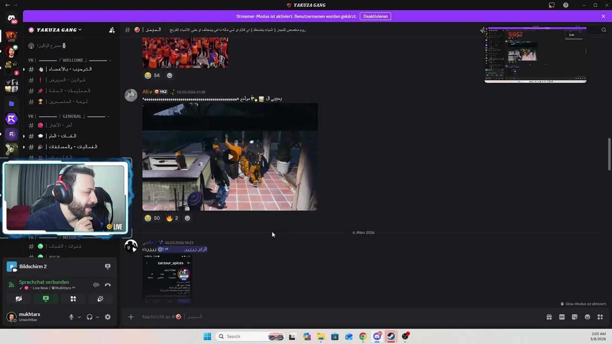Toggle the green screen-share button
612x344 pixels.
[46, 299]
